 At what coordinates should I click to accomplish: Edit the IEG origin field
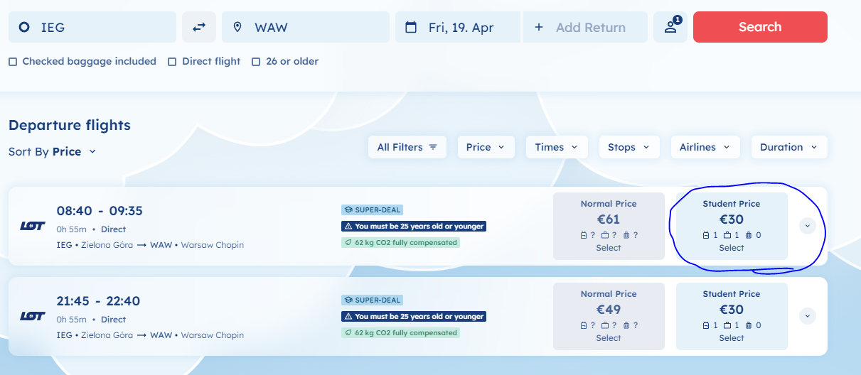tap(92, 27)
